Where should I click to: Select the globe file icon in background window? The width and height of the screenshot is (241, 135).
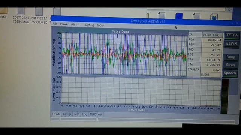click(x=214, y=16)
